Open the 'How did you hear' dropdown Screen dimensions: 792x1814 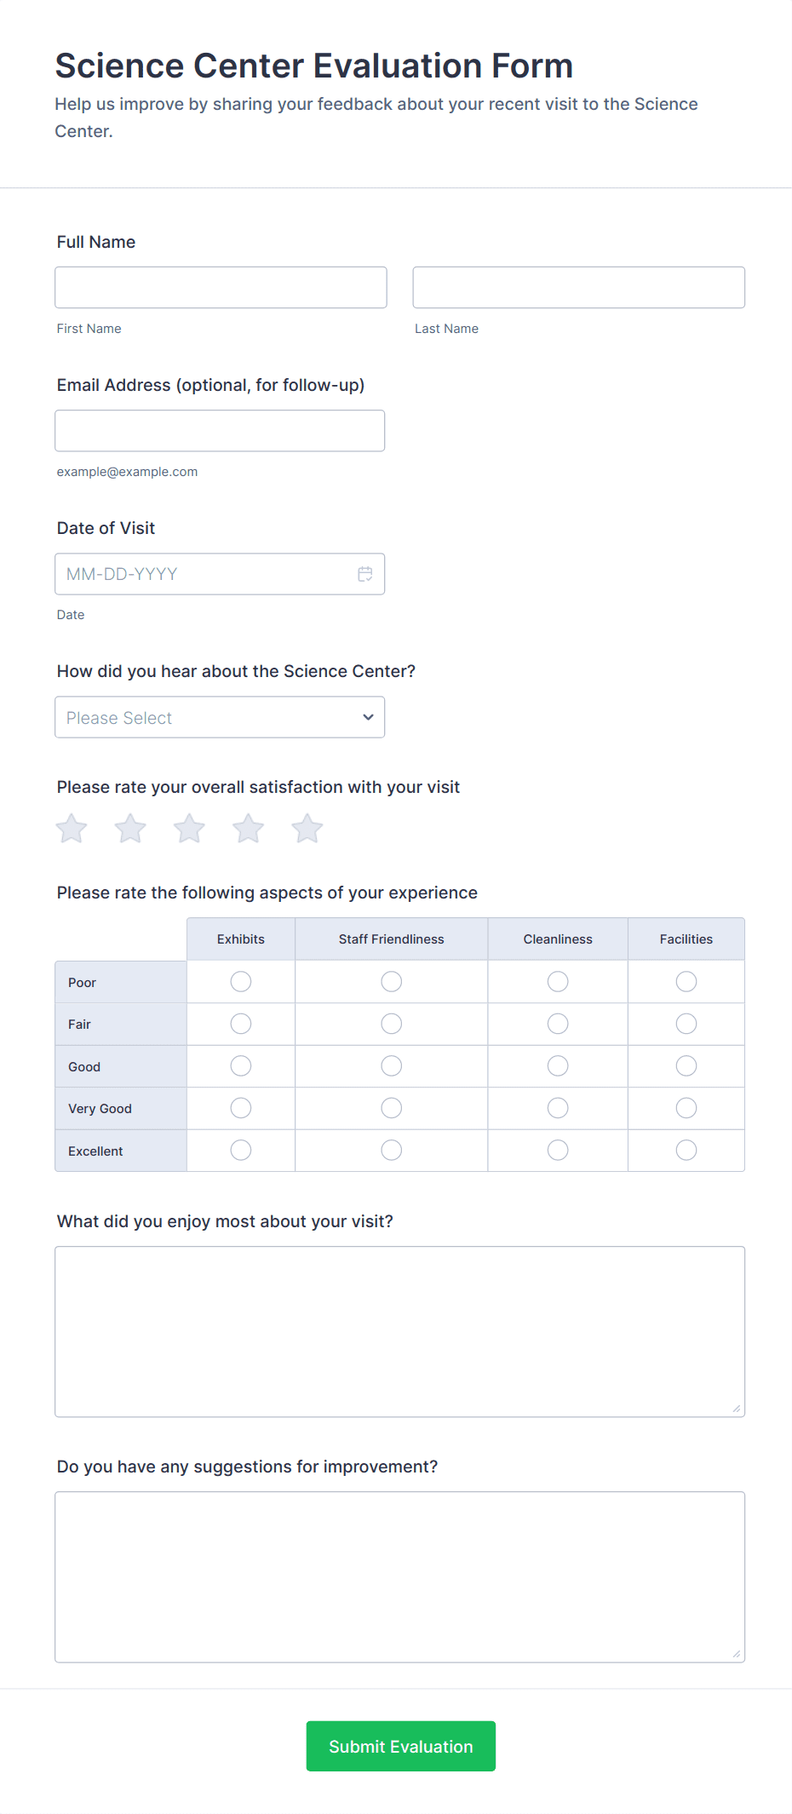pos(220,717)
